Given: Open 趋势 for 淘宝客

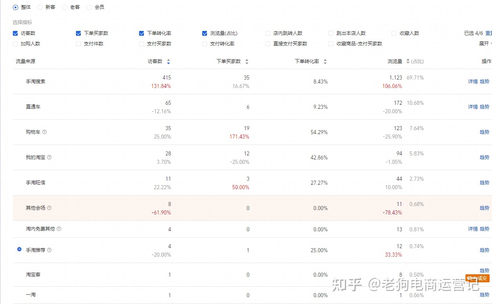Looking at the screenshot, I should [484, 271].
